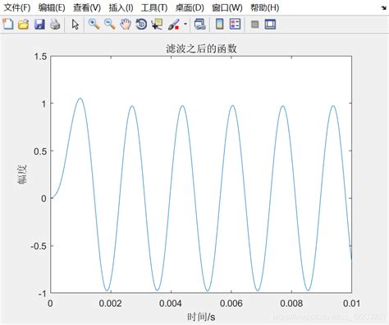Click the Link Plot icon
This screenshot has width=389, height=325.
(199, 25)
